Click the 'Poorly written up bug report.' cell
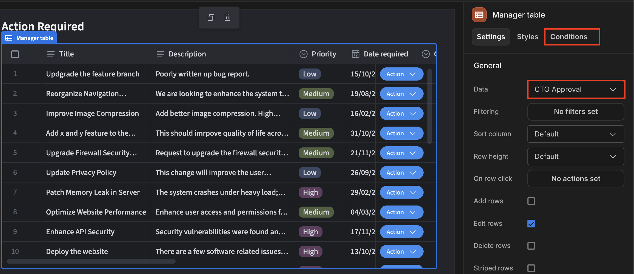 pos(222,74)
